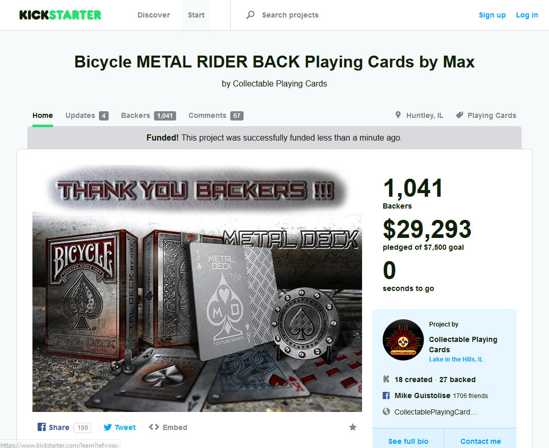Click the search magnifier icon
The height and width of the screenshot is (448, 549).
click(x=250, y=15)
